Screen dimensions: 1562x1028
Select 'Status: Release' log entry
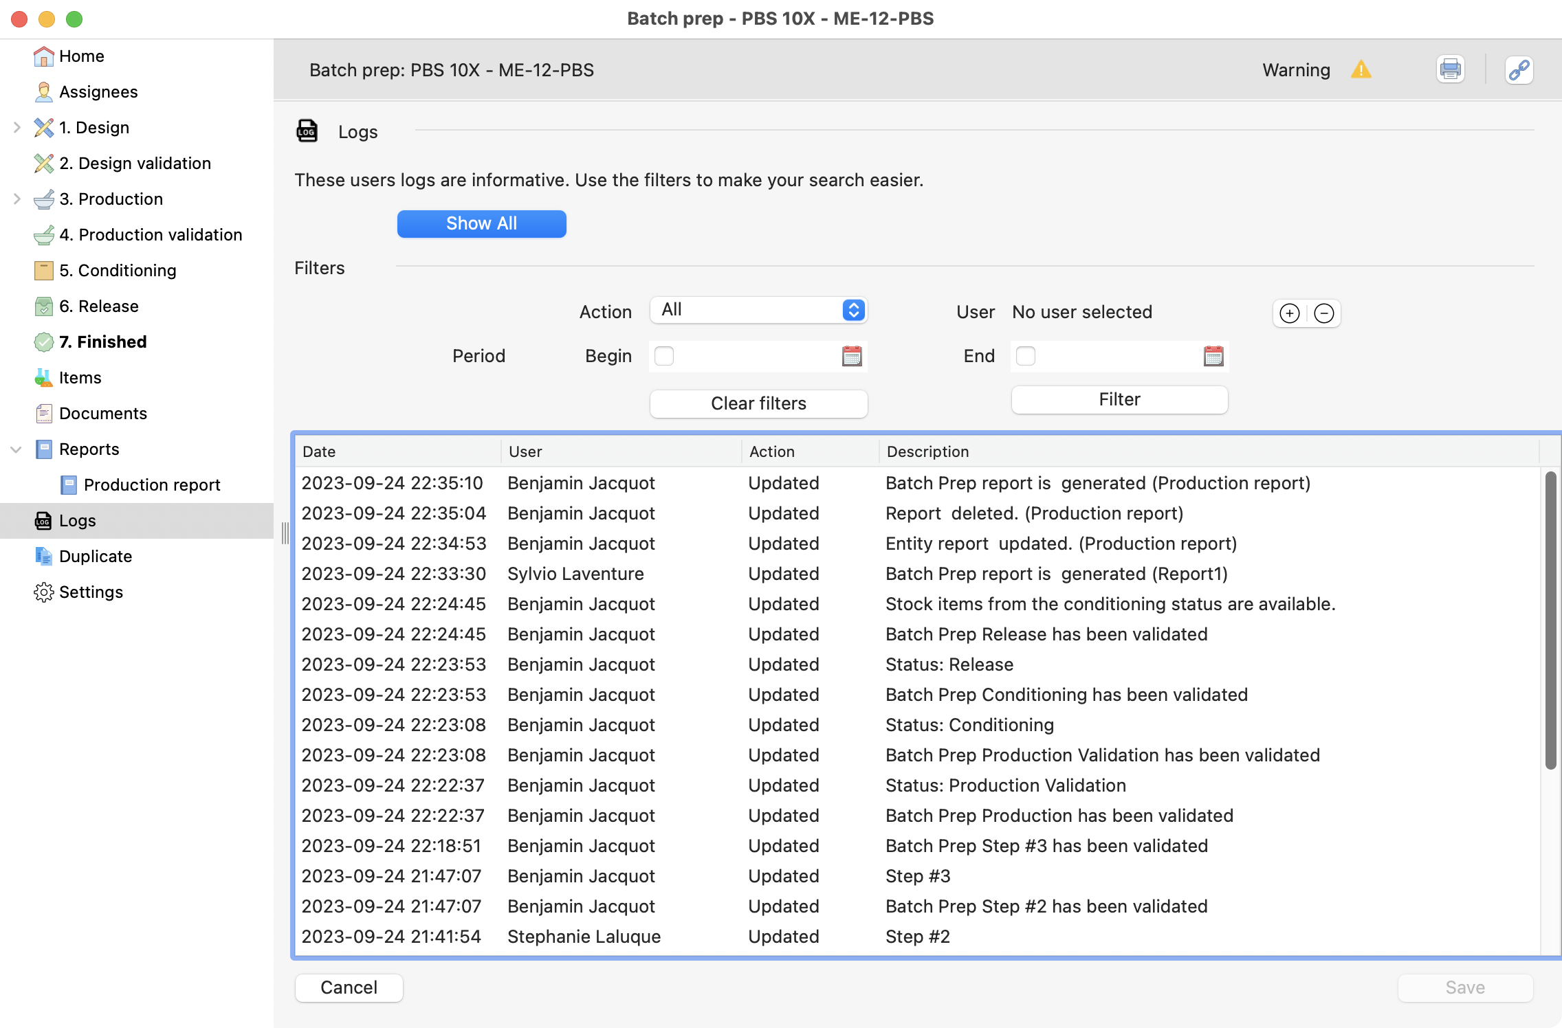918,664
